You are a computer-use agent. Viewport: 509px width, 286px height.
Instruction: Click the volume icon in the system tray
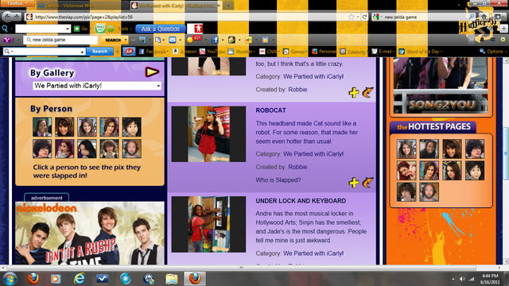tap(462, 279)
